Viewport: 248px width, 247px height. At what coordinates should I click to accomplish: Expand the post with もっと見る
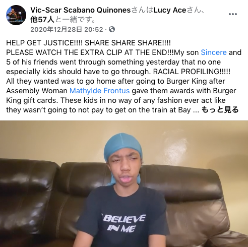220,110
